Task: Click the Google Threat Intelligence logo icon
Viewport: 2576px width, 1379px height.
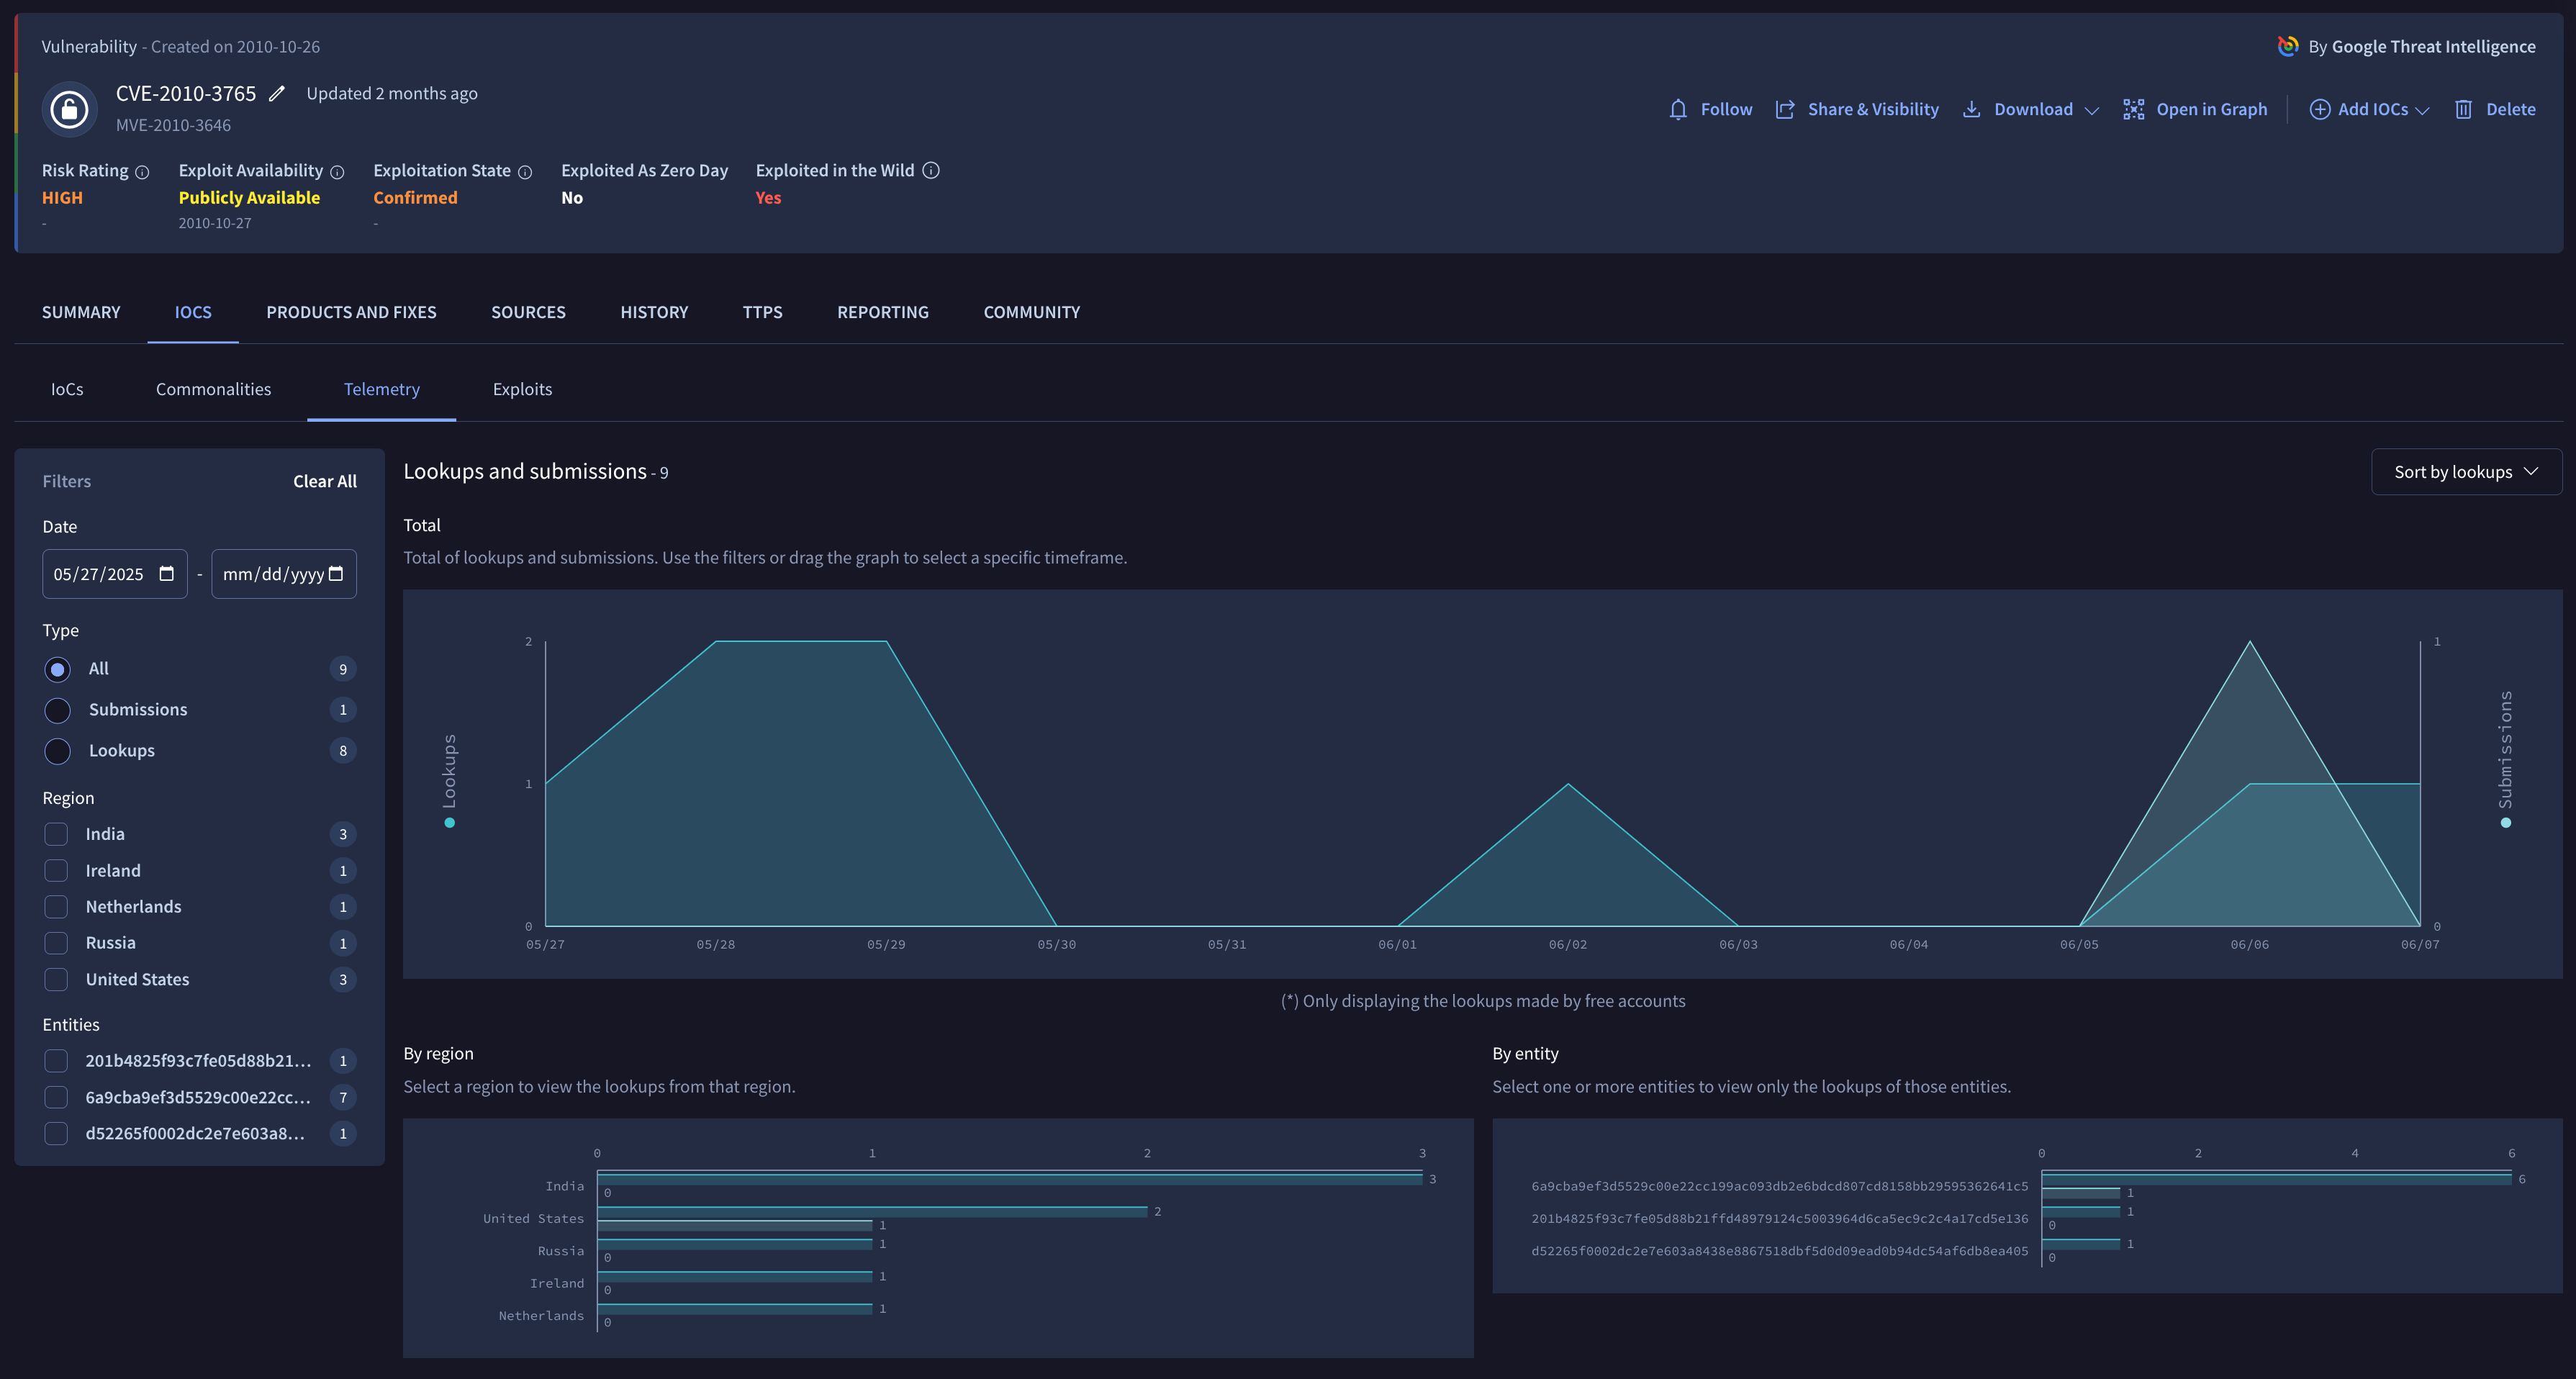Action: 2287,46
